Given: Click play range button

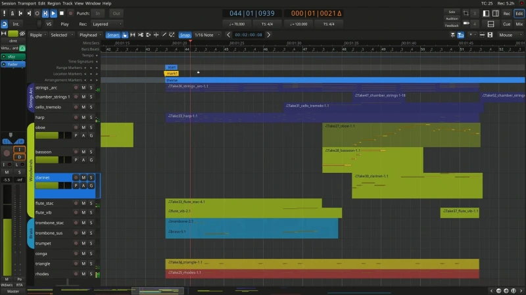Looking at the screenshot, I should point(45,13).
